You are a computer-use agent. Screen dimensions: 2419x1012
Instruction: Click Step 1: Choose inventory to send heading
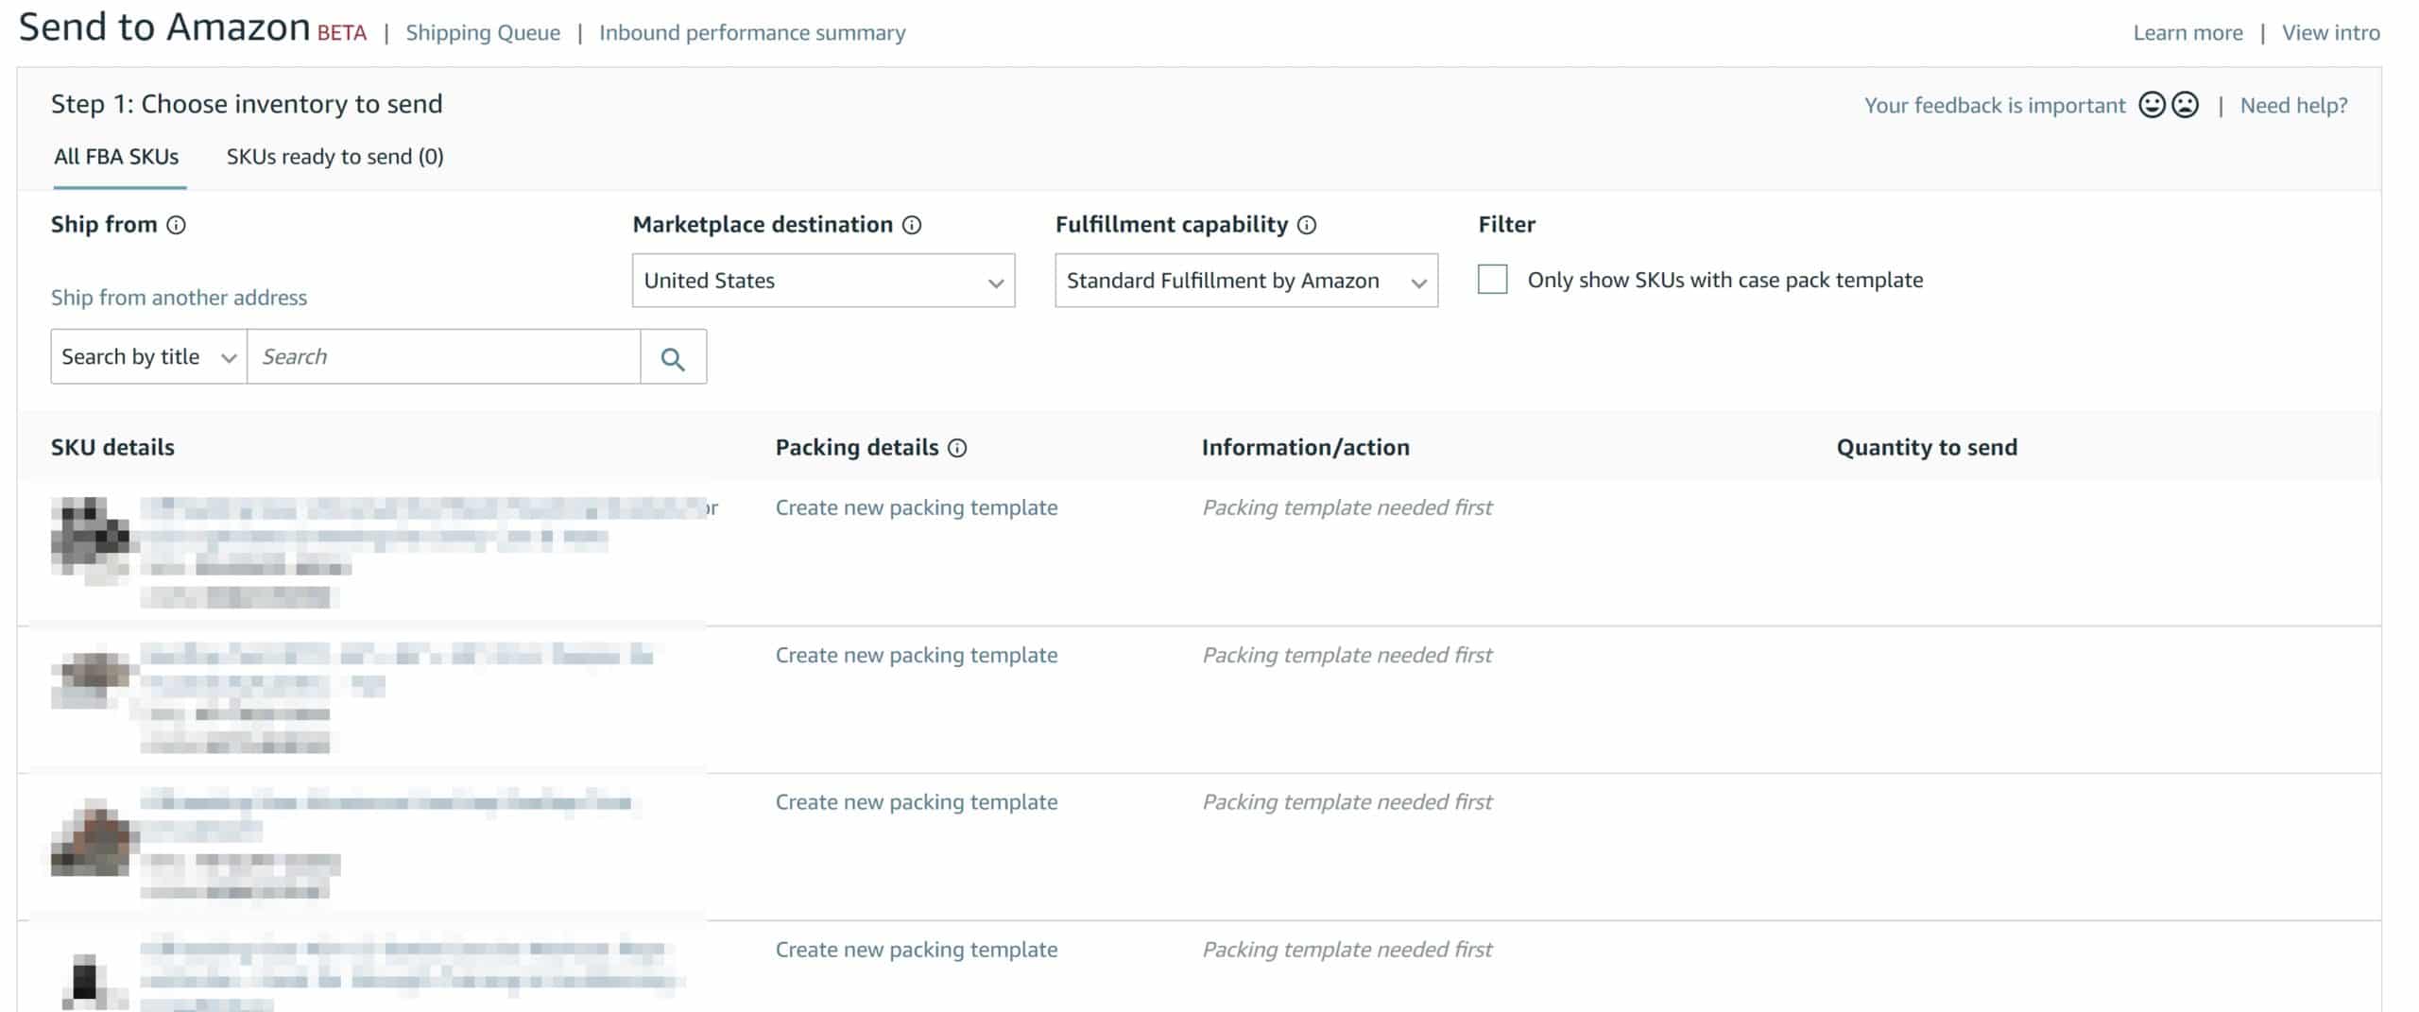coord(247,104)
